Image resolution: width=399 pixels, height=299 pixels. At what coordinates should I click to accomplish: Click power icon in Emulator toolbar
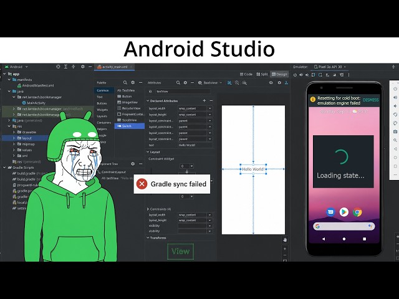pos(295,75)
